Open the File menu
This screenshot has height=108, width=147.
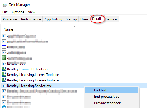point(5,12)
